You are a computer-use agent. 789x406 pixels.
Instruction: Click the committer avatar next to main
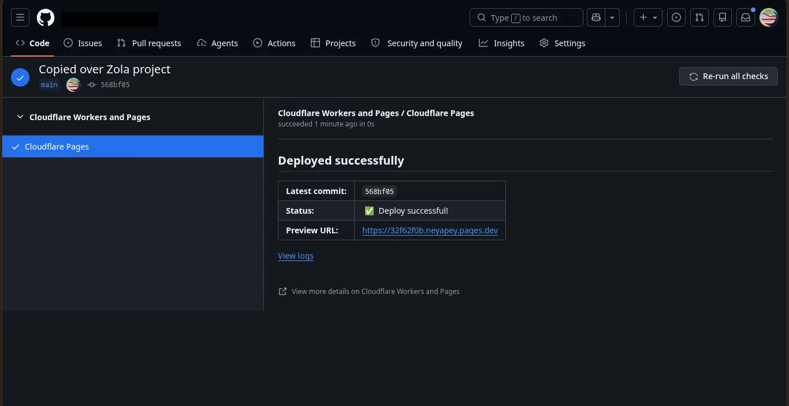(73, 85)
